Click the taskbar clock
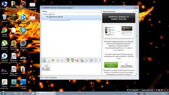This screenshot has height=95, width=169. pyautogui.click(x=163, y=93)
